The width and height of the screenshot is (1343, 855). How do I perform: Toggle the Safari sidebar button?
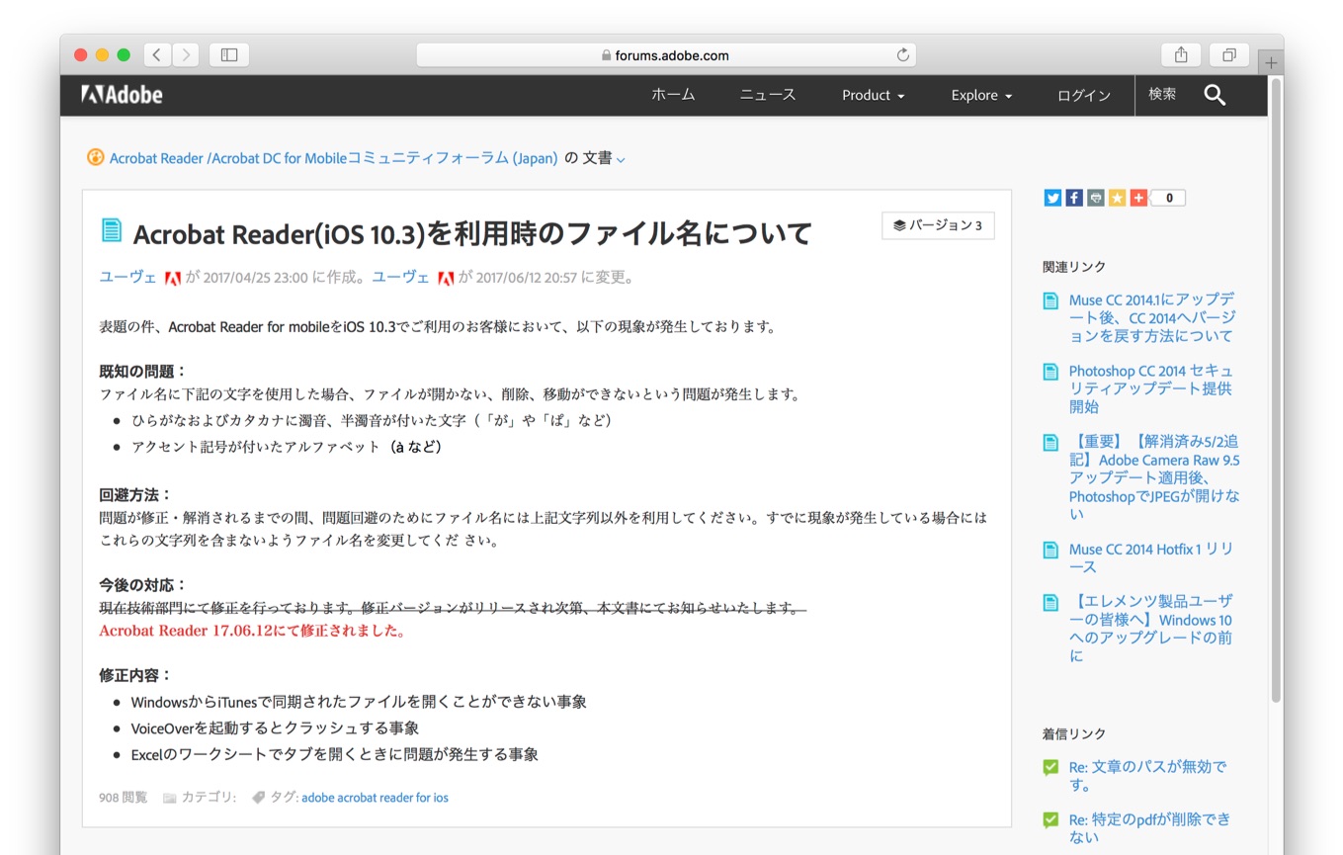pyautogui.click(x=228, y=54)
